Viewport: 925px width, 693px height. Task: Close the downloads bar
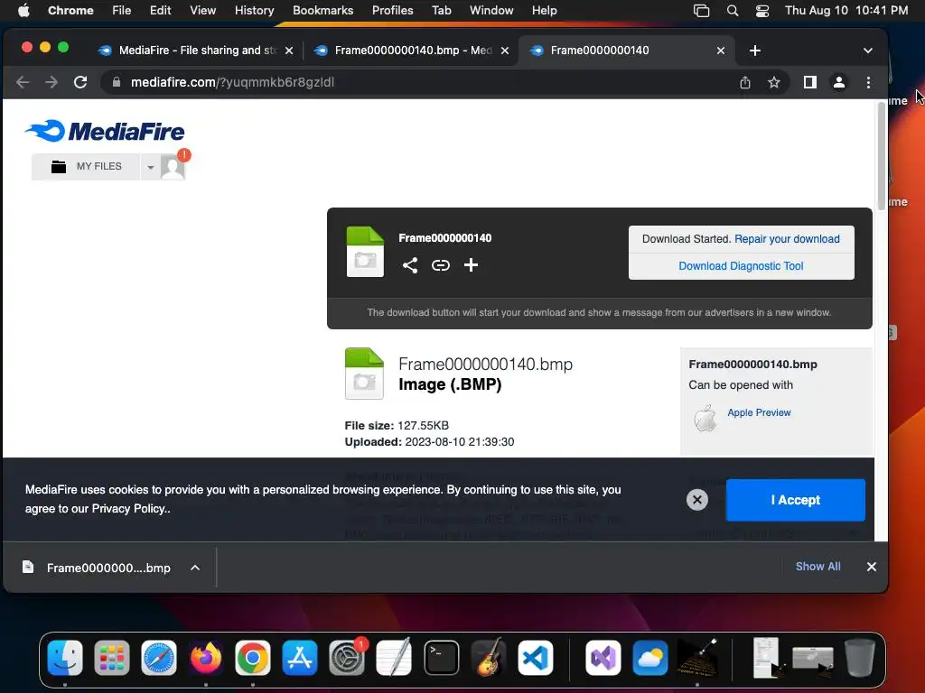tap(872, 567)
